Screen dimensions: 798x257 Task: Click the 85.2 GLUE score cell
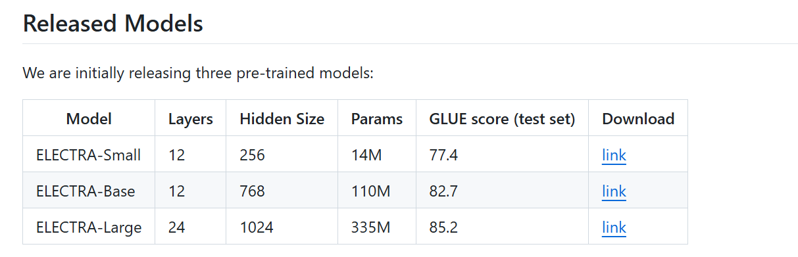[443, 228]
